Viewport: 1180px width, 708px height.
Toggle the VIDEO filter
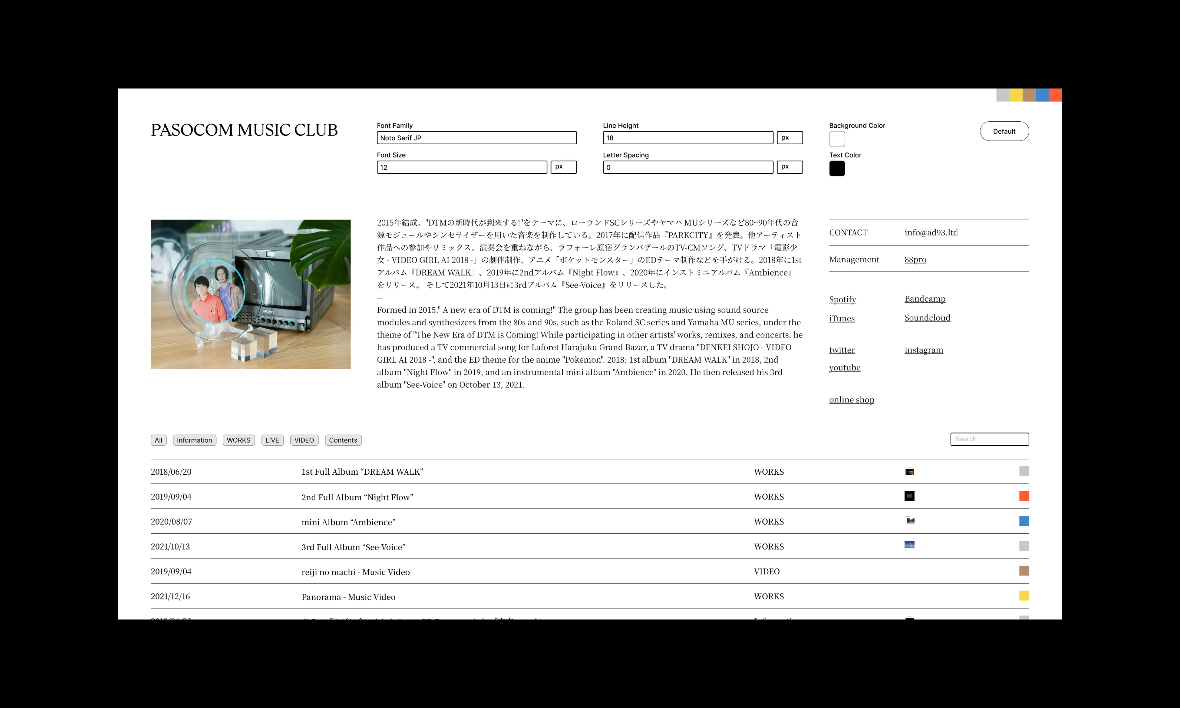pos(304,440)
